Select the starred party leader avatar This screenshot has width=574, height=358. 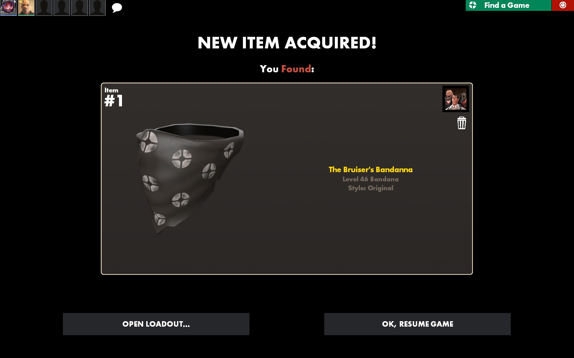point(26,8)
